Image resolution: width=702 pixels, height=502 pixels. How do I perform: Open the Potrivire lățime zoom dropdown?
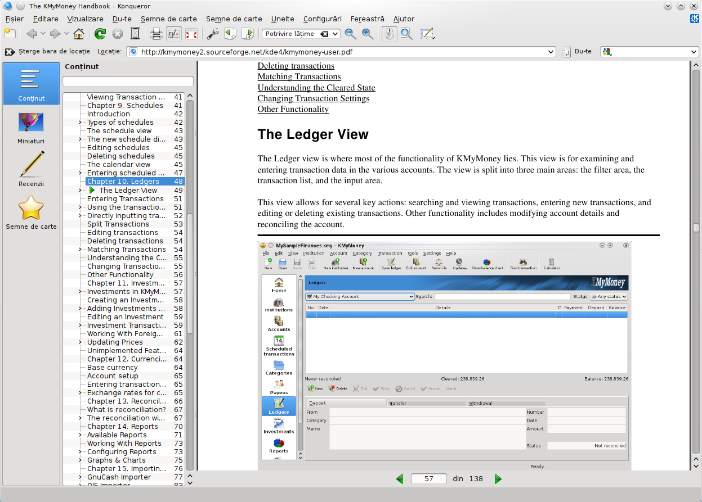301,34
